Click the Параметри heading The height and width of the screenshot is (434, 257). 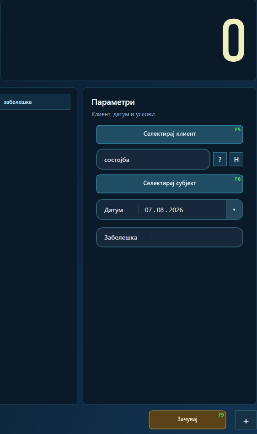pyautogui.click(x=113, y=102)
